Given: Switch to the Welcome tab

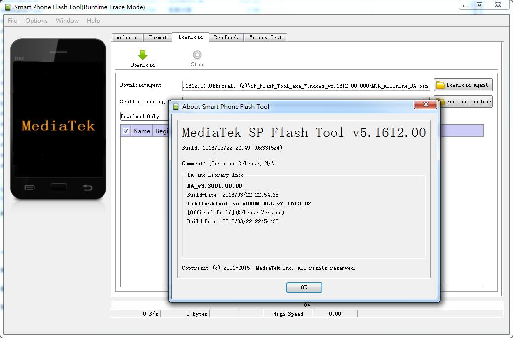Looking at the screenshot, I should coord(127,37).
